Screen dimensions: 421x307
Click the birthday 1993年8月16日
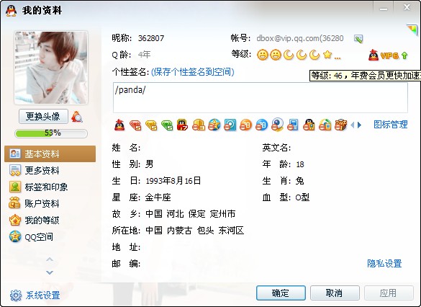click(173, 181)
